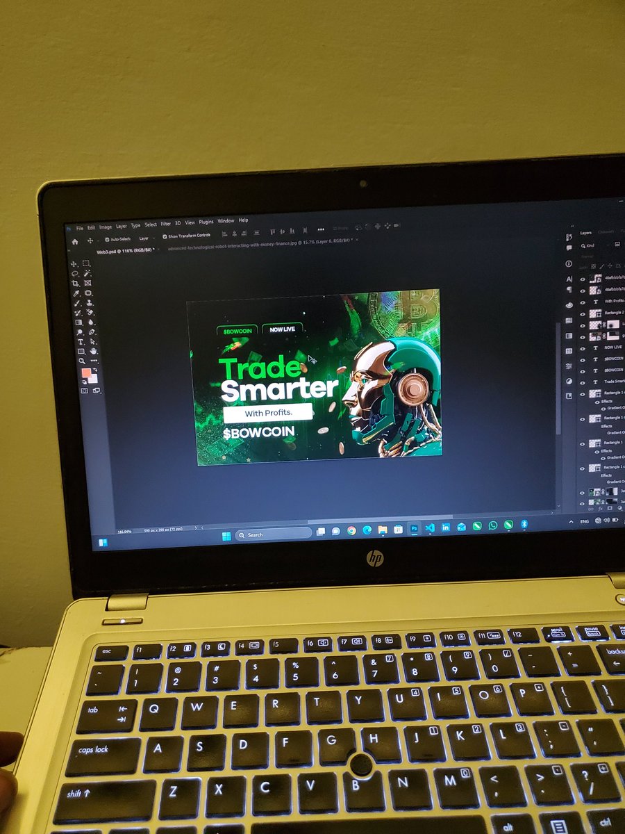The image size is (625, 834).
Task: Open the status bar info arrow
Action: click(x=196, y=528)
